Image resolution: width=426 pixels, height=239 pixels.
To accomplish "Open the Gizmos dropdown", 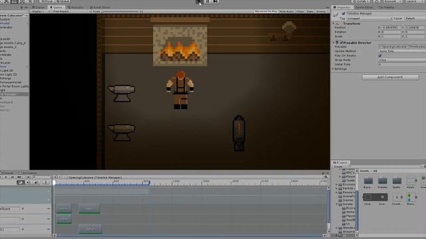I will (321, 12).
